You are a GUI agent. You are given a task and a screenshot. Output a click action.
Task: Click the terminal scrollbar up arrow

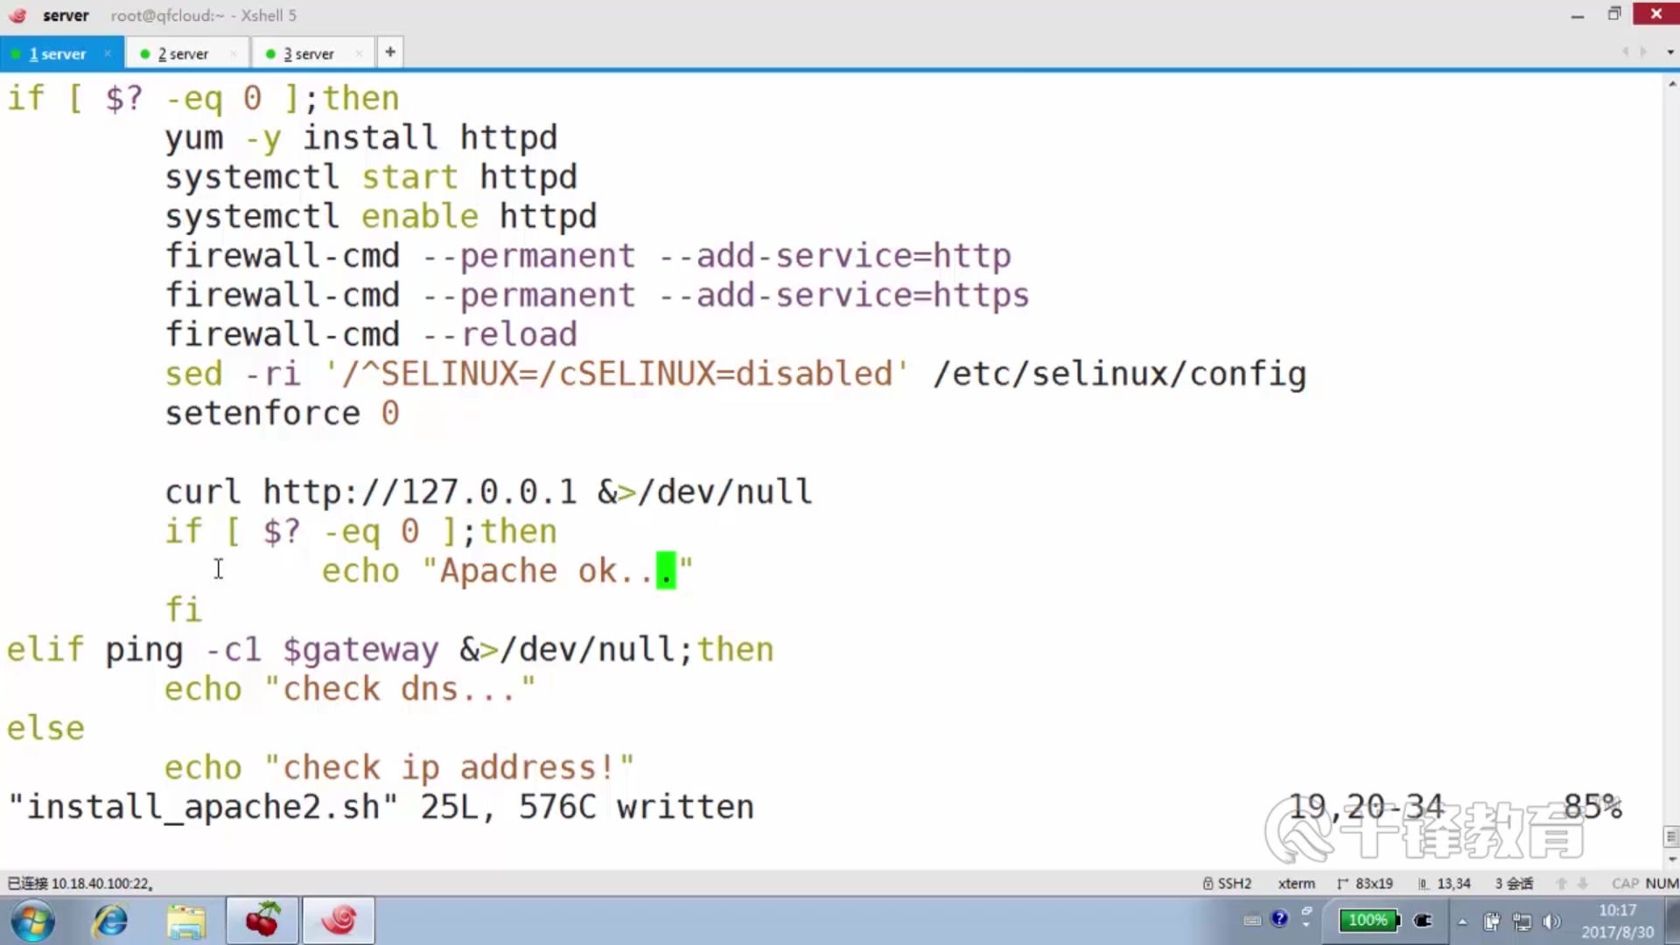point(1672,84)
